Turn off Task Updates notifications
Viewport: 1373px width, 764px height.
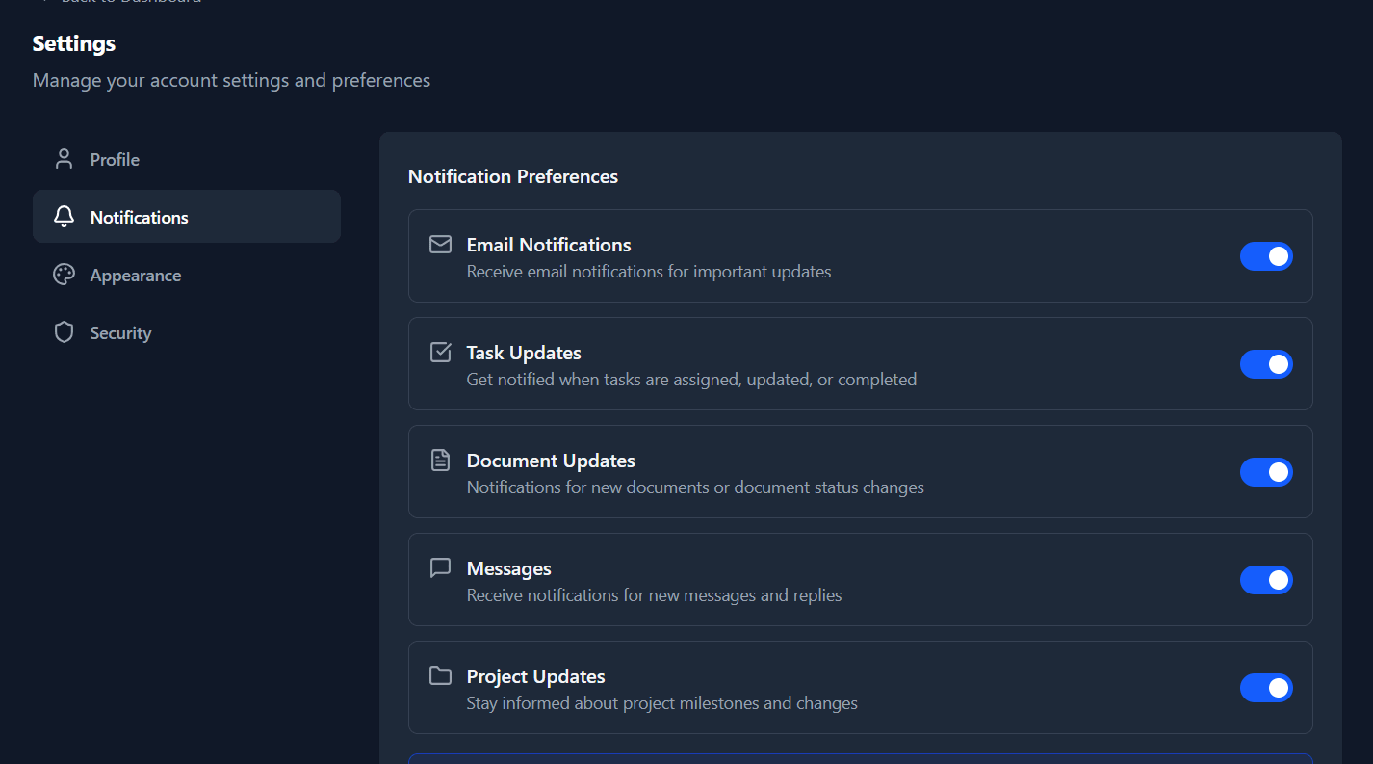[1266, 364]
